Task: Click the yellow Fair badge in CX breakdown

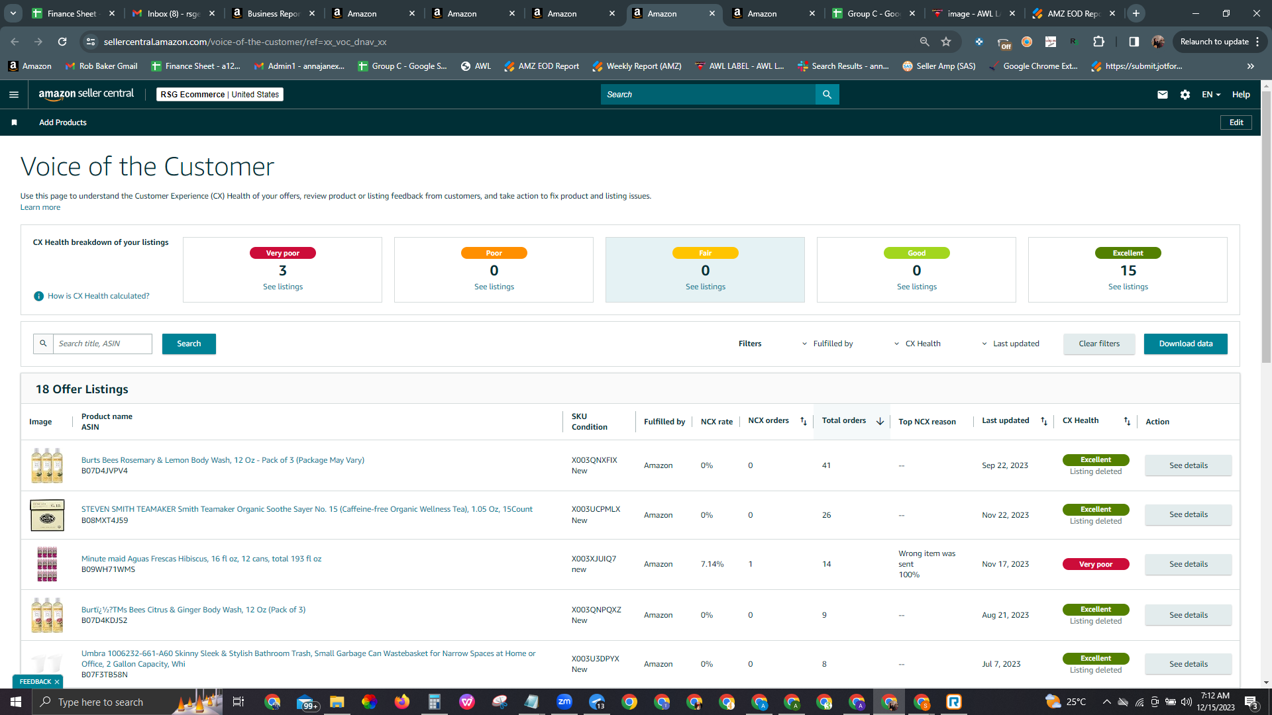Action: click(706, 253)
